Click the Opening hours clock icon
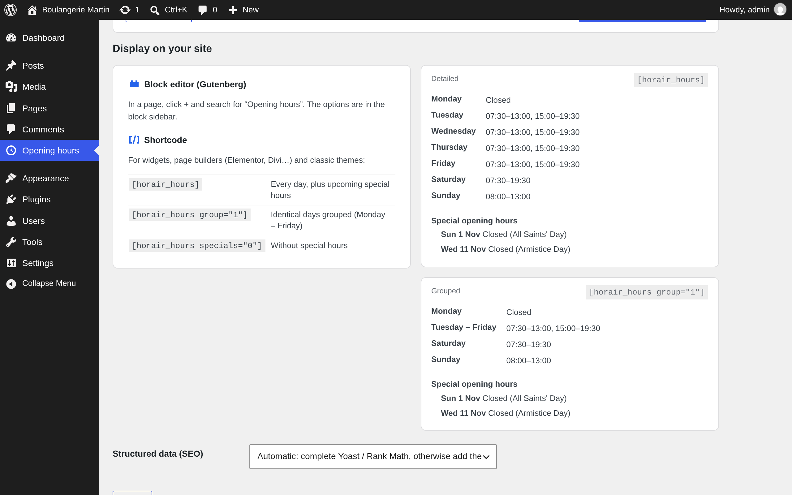The image size is (792, 495). [11, 151]
